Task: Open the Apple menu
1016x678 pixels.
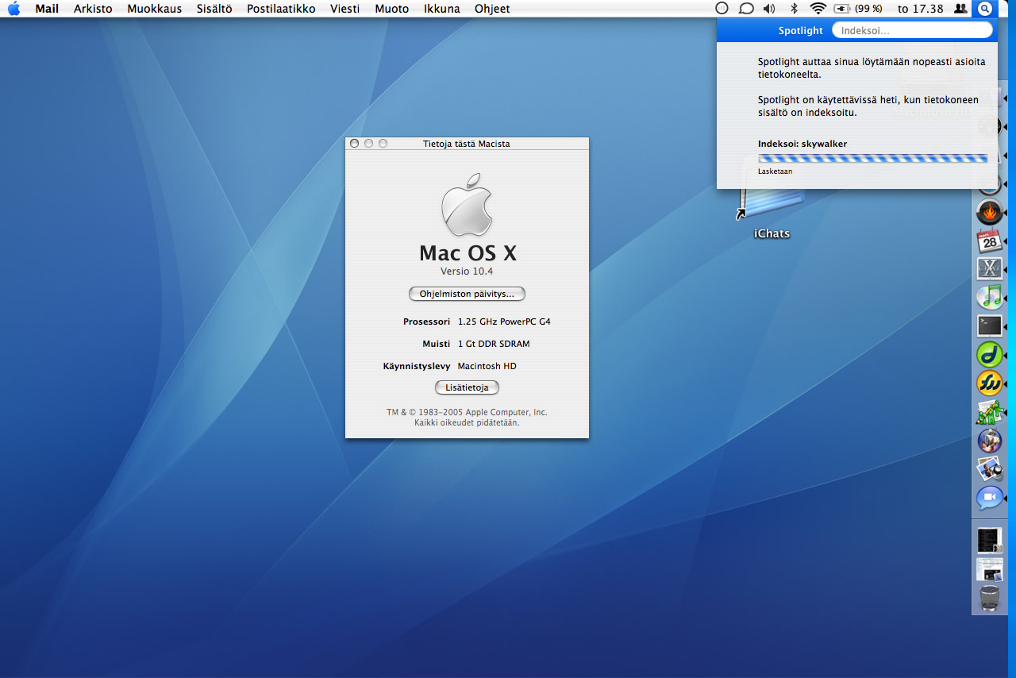Action: click(13, 9)
